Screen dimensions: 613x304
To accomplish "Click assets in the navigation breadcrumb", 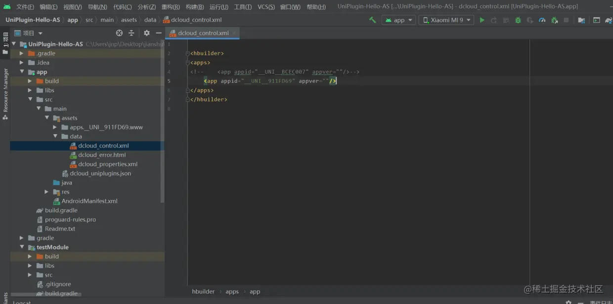I will point(129,20).
